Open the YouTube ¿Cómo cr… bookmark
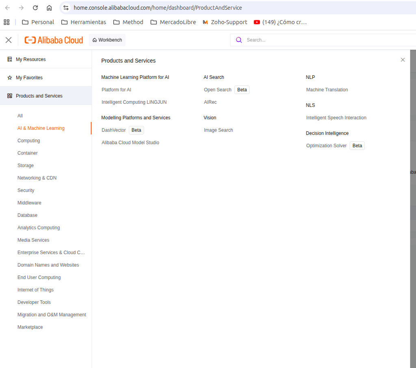416x368 pixels. click(x=280, y=22)
